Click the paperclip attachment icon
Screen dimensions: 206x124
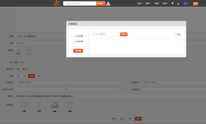pyautogui.click(x=16, y=62)
